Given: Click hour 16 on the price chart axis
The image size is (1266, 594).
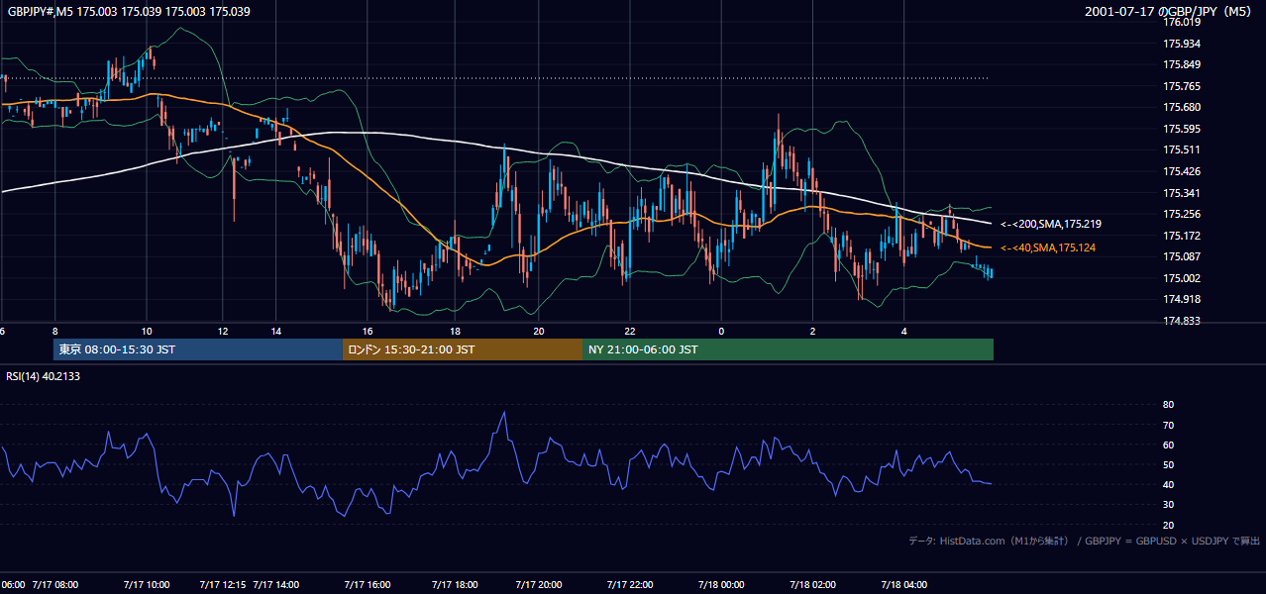Looking at the screenshot, I should [368, 331].
